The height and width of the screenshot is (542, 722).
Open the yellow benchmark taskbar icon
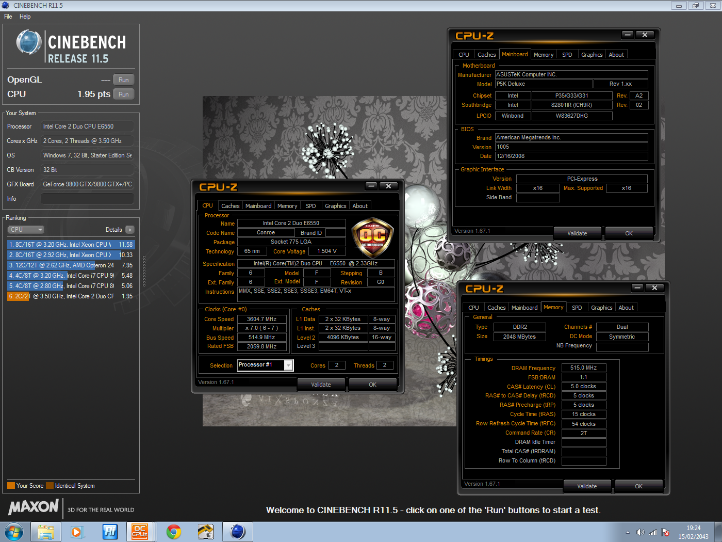pyautogui.click(x=206, y=532)
